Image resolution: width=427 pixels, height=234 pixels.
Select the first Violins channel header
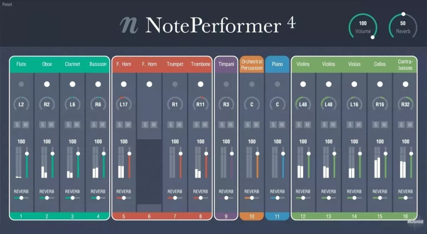point(303,64)
